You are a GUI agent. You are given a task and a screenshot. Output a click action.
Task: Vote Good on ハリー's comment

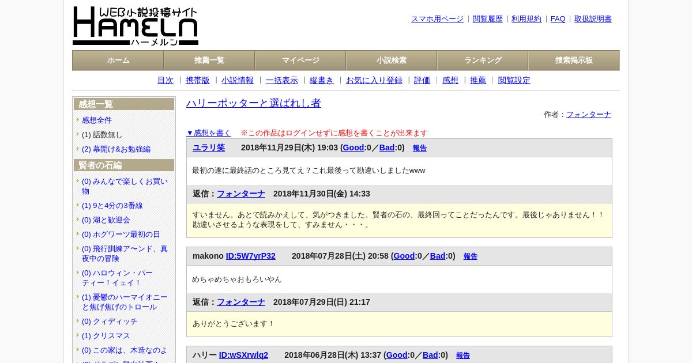click(x=397, y=356)
